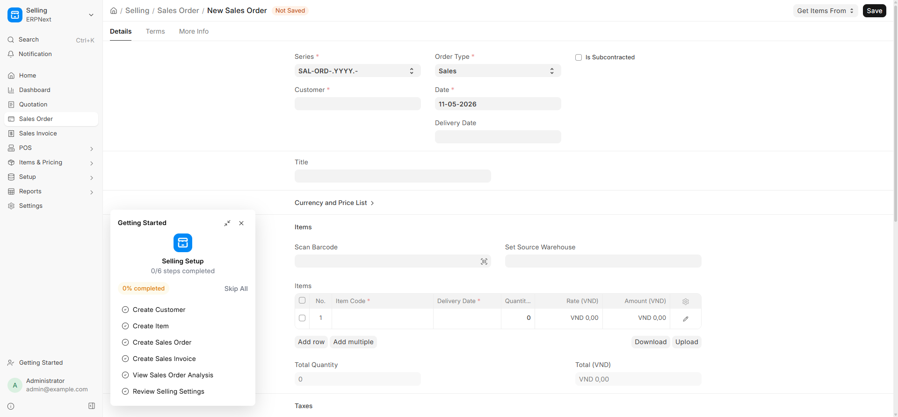Click the Search magnifier icon in sidebar
Viewport: 898px width, 417px height.
coord(11,40)
